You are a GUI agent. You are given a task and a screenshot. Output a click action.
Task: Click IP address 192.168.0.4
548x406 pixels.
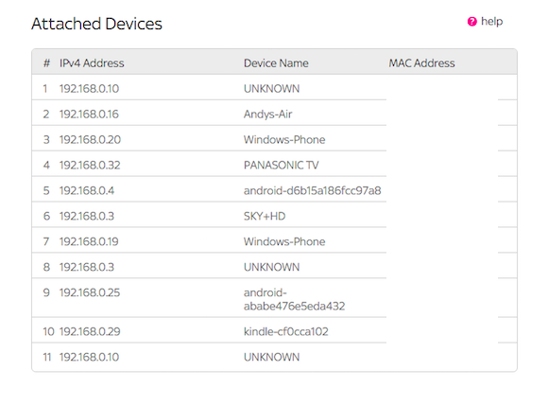coord(87,191)
